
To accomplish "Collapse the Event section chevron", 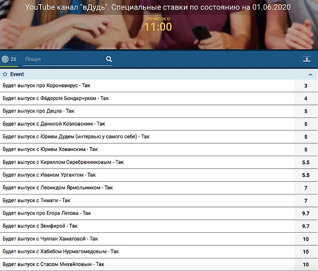I will click(310, 74).
